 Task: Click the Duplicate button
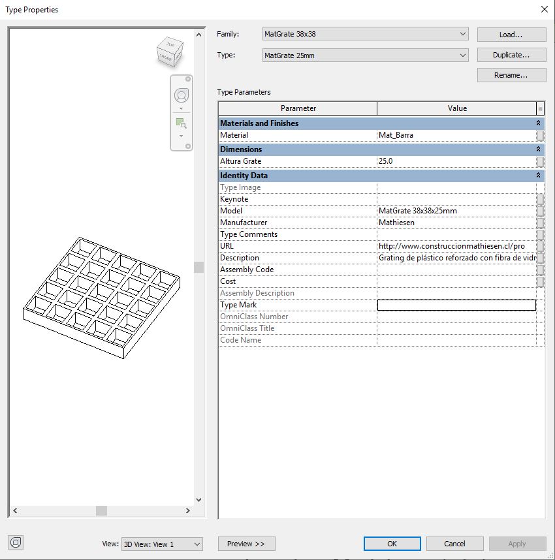coord(511,55)
